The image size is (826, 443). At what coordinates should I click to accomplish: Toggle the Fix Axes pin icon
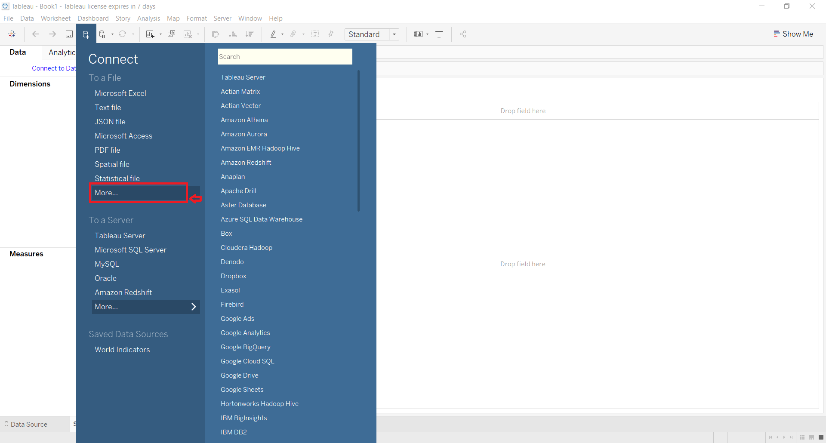point(331,34)
